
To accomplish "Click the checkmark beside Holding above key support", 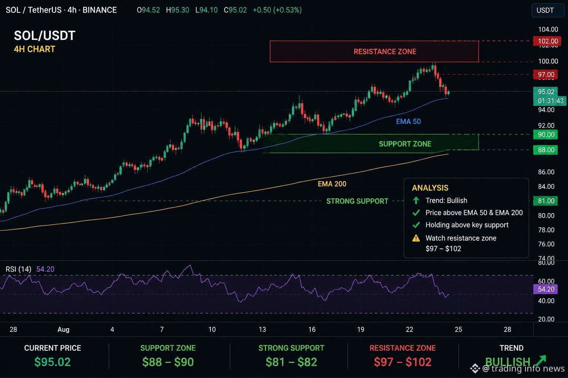I will pyautogui.click(x=416, y=225).
